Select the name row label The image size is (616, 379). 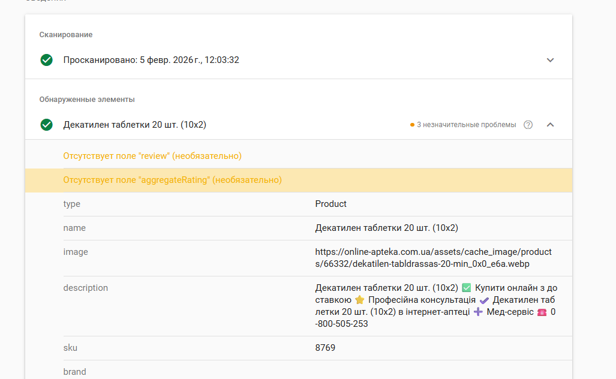coord(74,228)
